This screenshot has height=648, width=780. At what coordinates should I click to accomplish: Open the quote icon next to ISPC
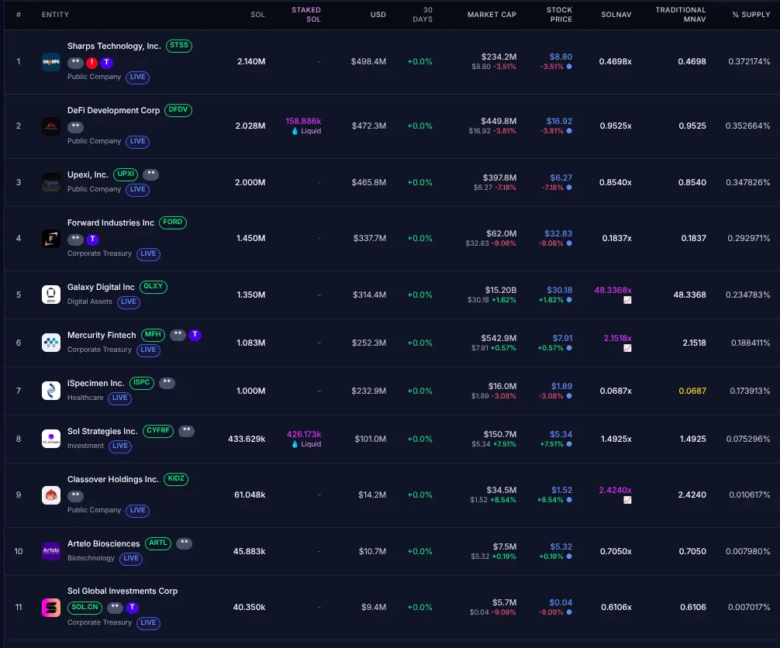click(x=167, y=383)
